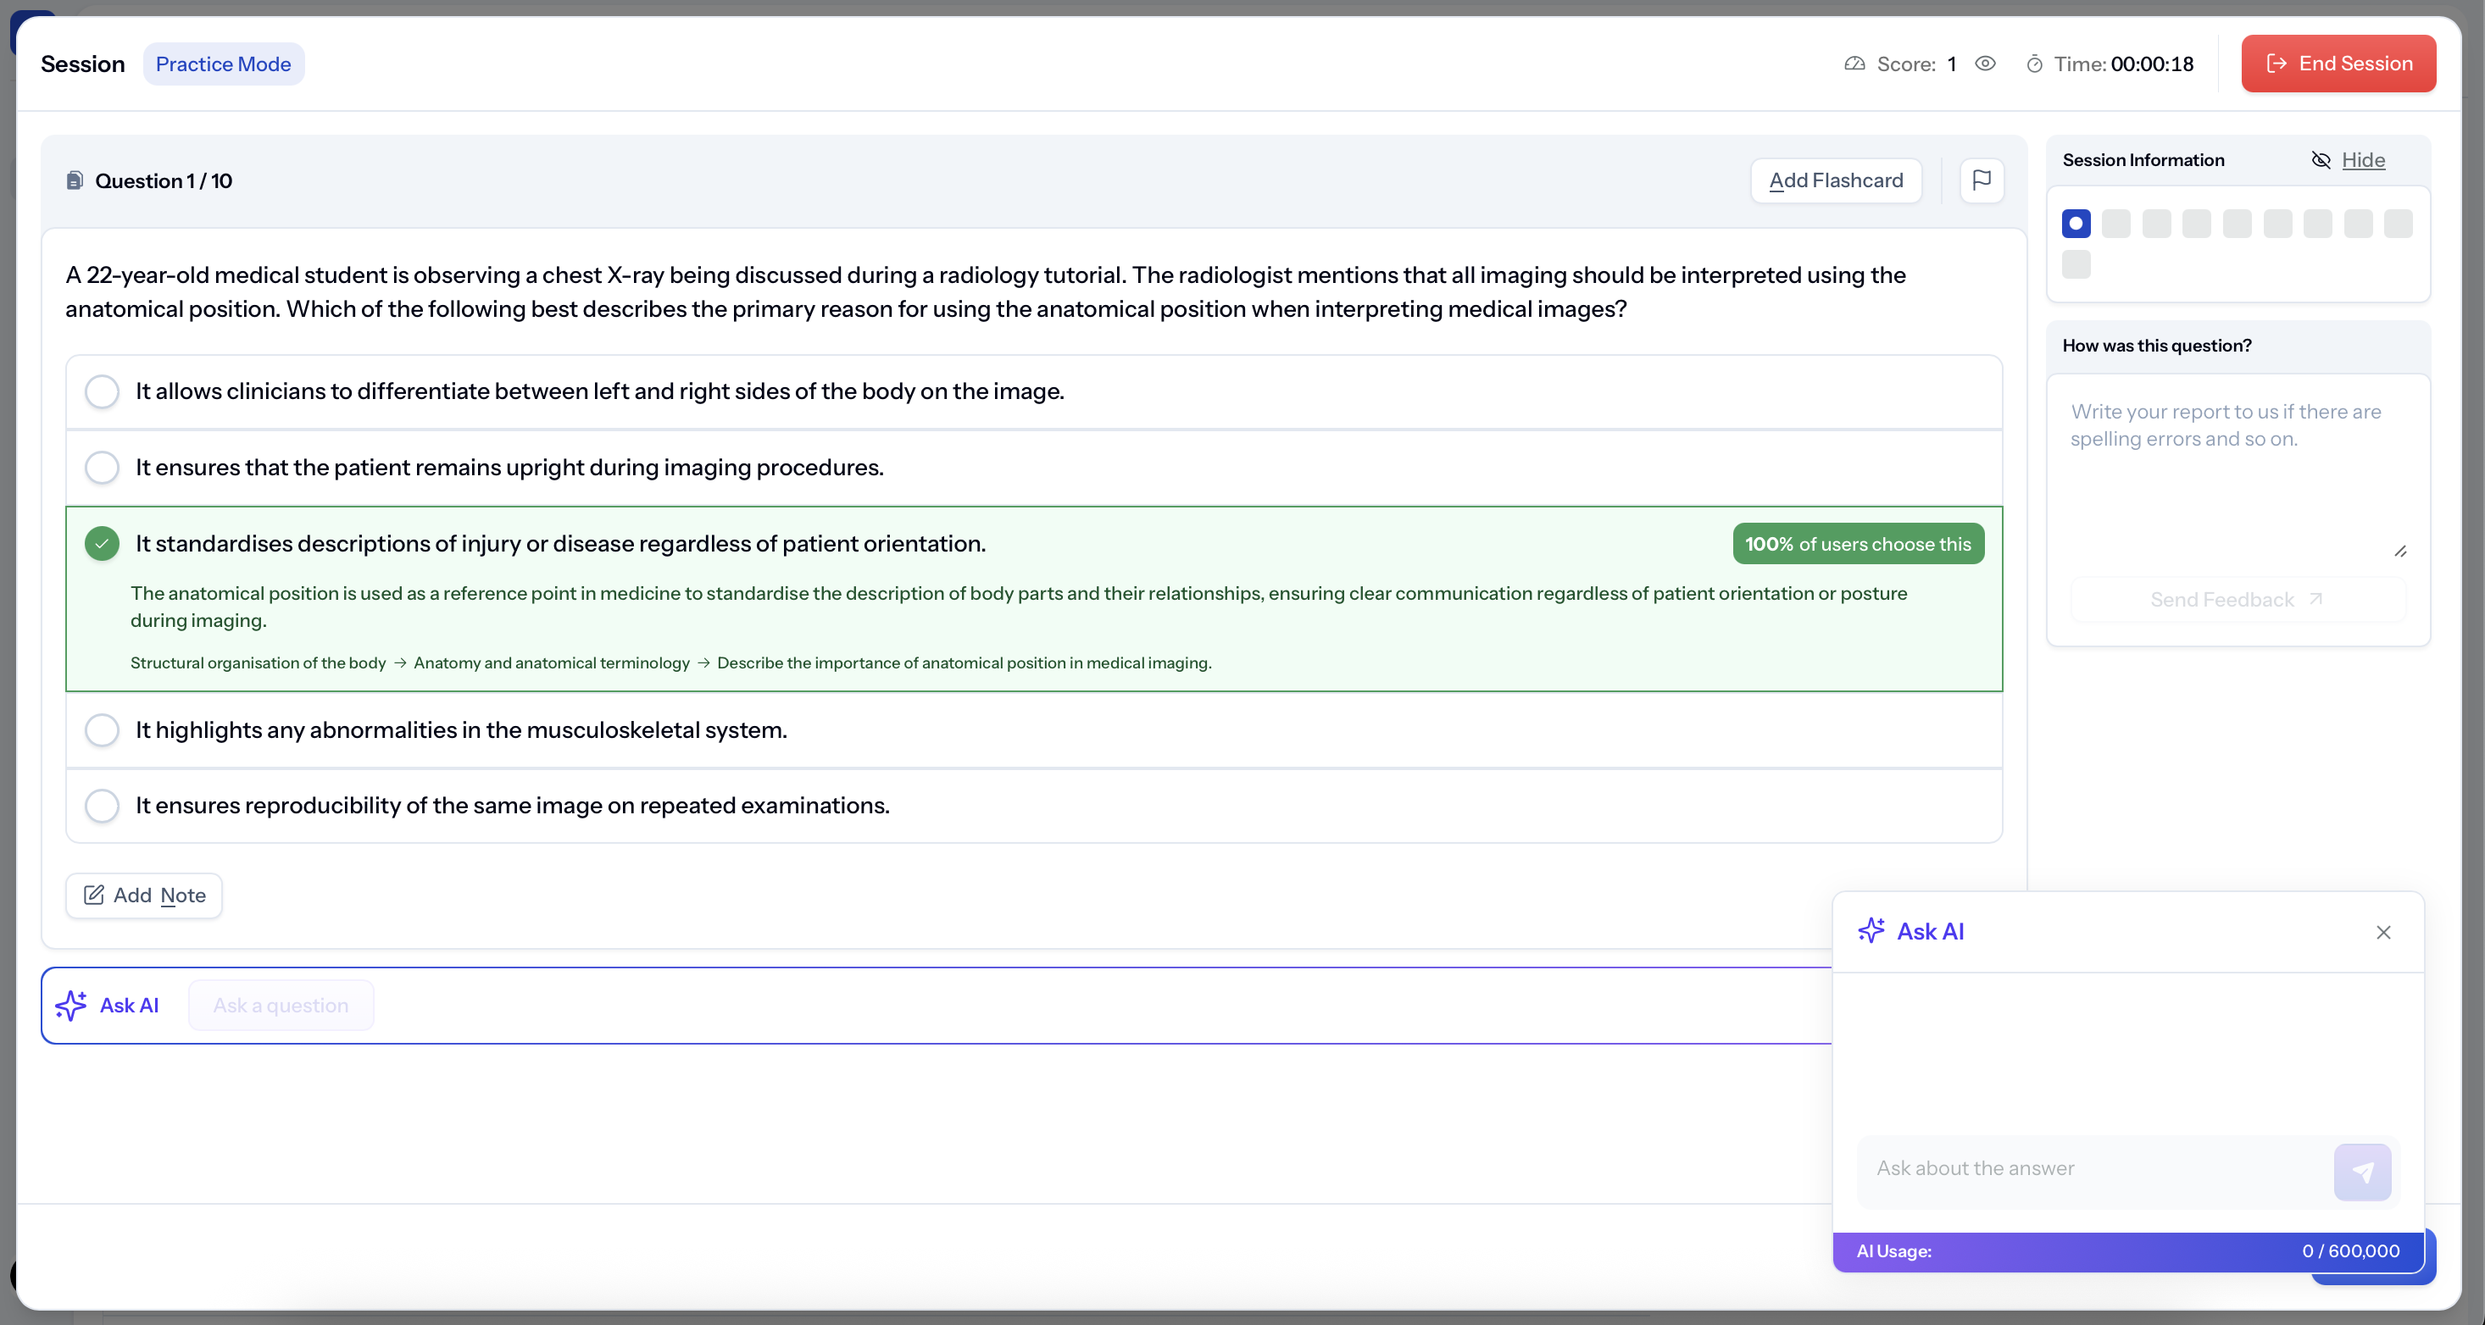The width and height of the screenshot is (2485, 1325).
Task: Click the Ask about the answer field
Action: click(2093, 1167)
